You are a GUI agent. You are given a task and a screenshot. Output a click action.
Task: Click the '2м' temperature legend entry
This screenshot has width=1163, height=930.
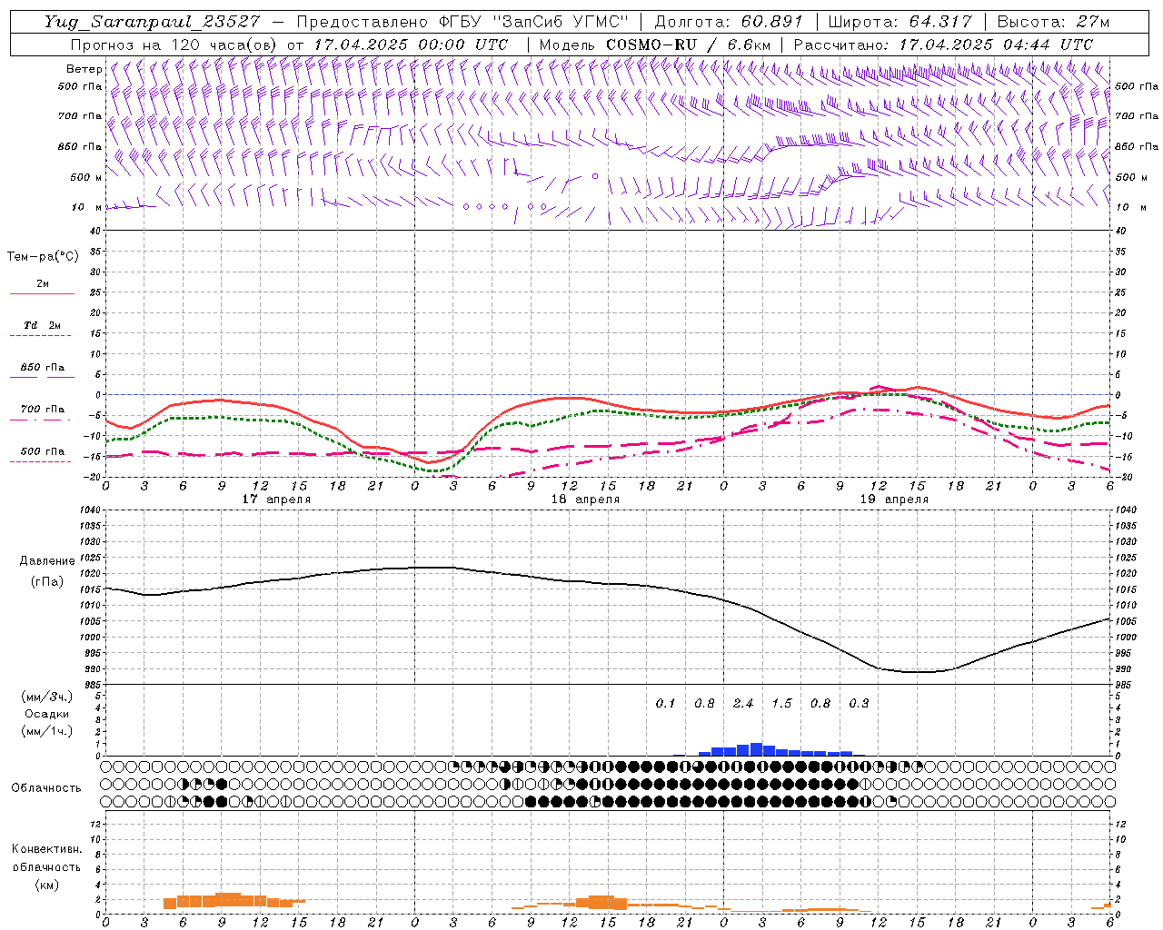tap(43, 284)
